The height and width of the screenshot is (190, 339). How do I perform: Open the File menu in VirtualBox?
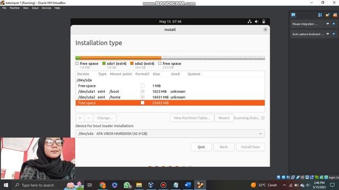(4, 8)
